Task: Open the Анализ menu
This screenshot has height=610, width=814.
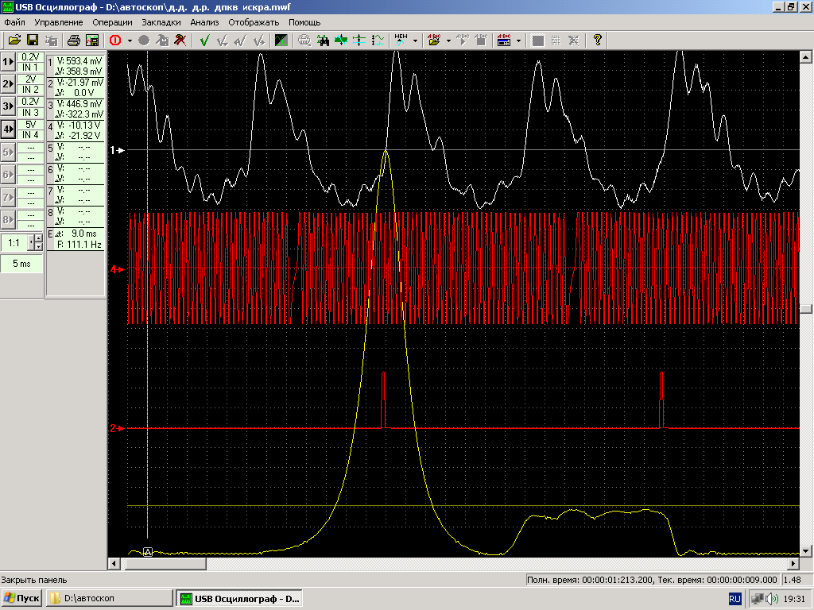Action: click(204, 22)
